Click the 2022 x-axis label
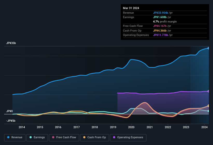 coord(168,127)
